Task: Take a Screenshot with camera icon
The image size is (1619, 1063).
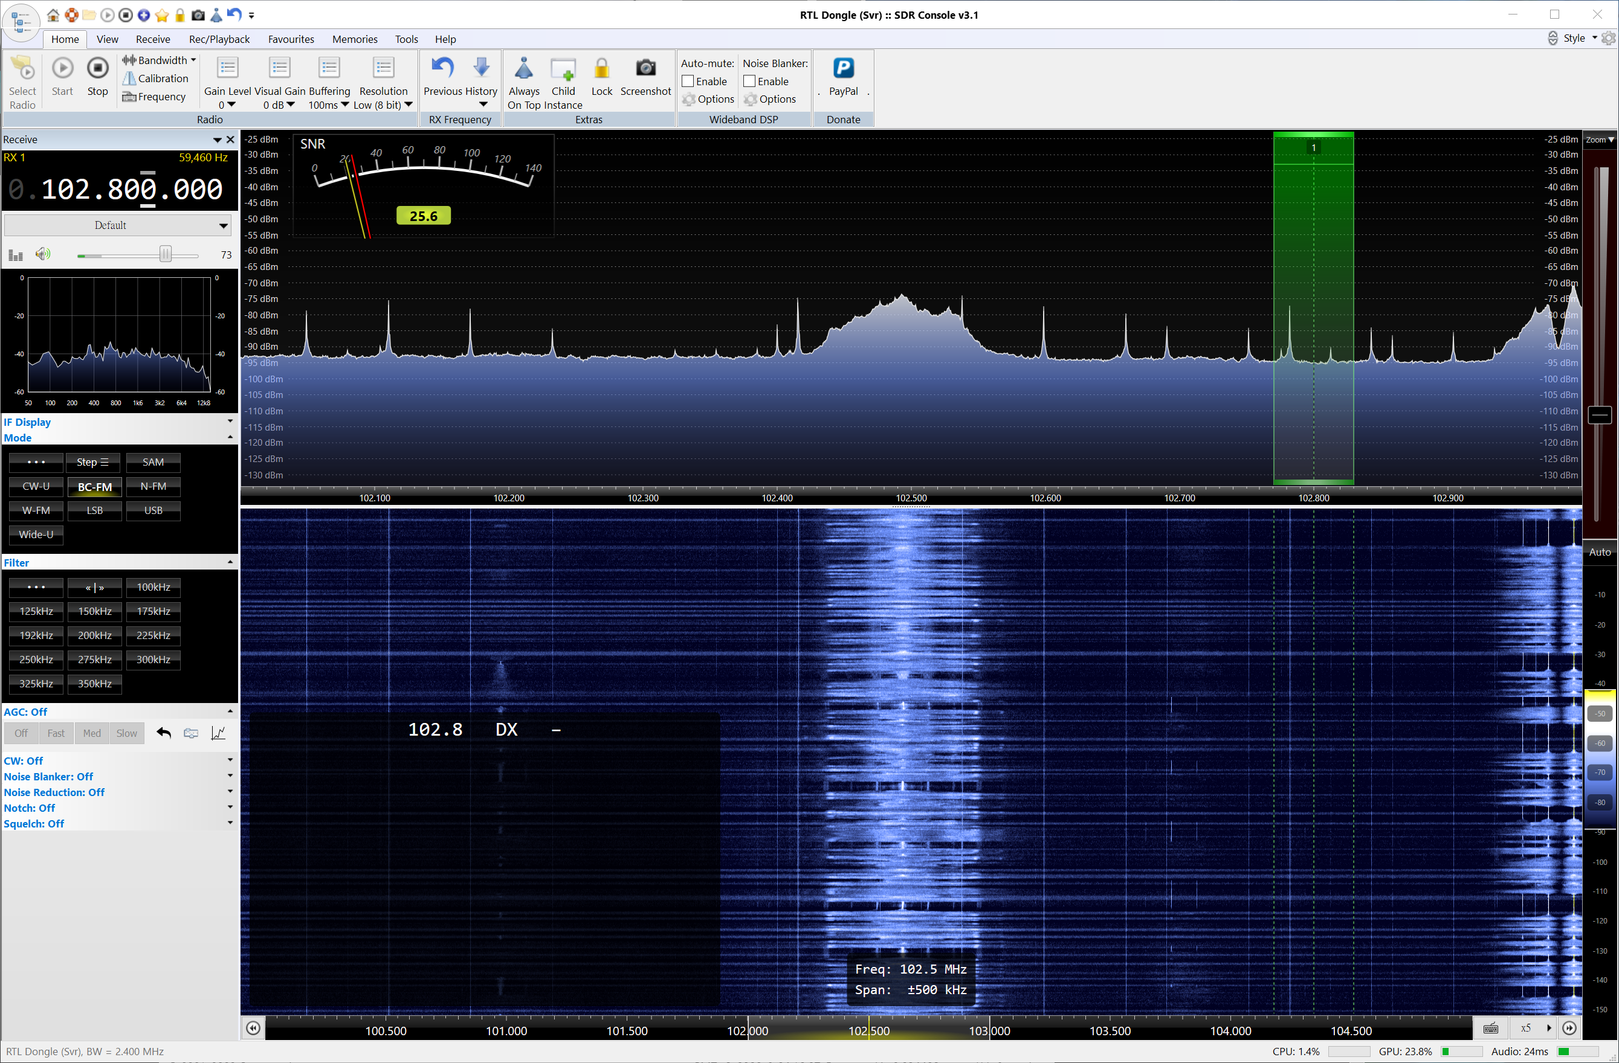Action: 645,68
